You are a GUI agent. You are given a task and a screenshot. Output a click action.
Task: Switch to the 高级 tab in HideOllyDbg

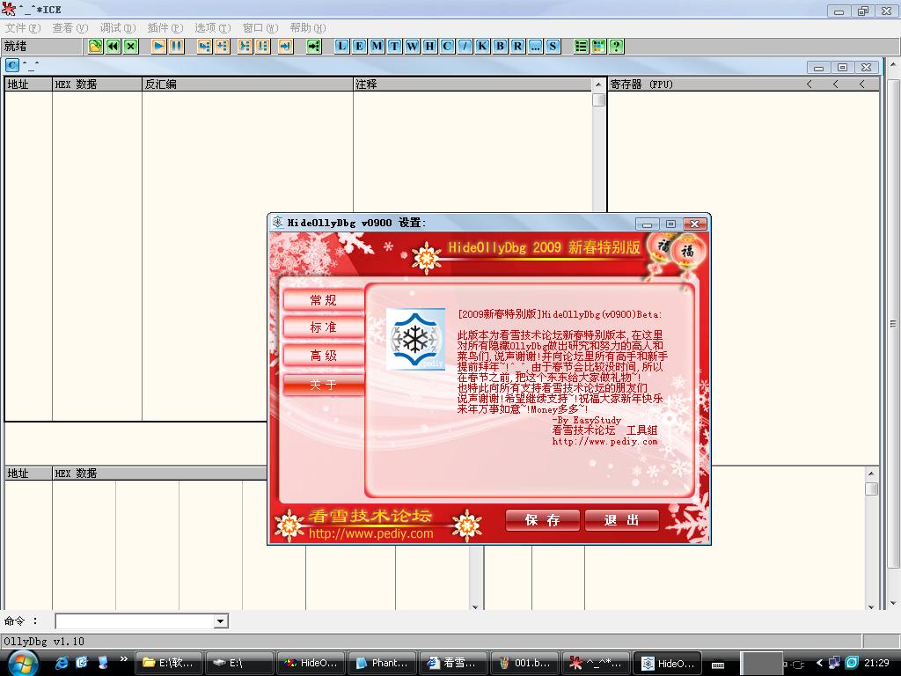[324, 356]
